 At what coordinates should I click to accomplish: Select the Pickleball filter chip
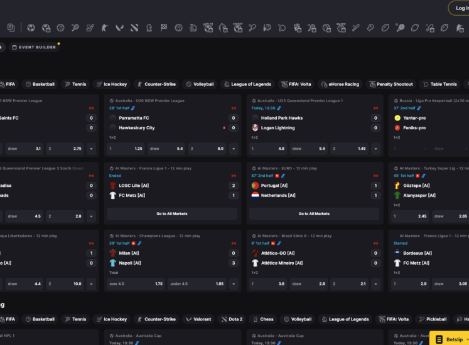pyautogui.click(x=433, y=319)
